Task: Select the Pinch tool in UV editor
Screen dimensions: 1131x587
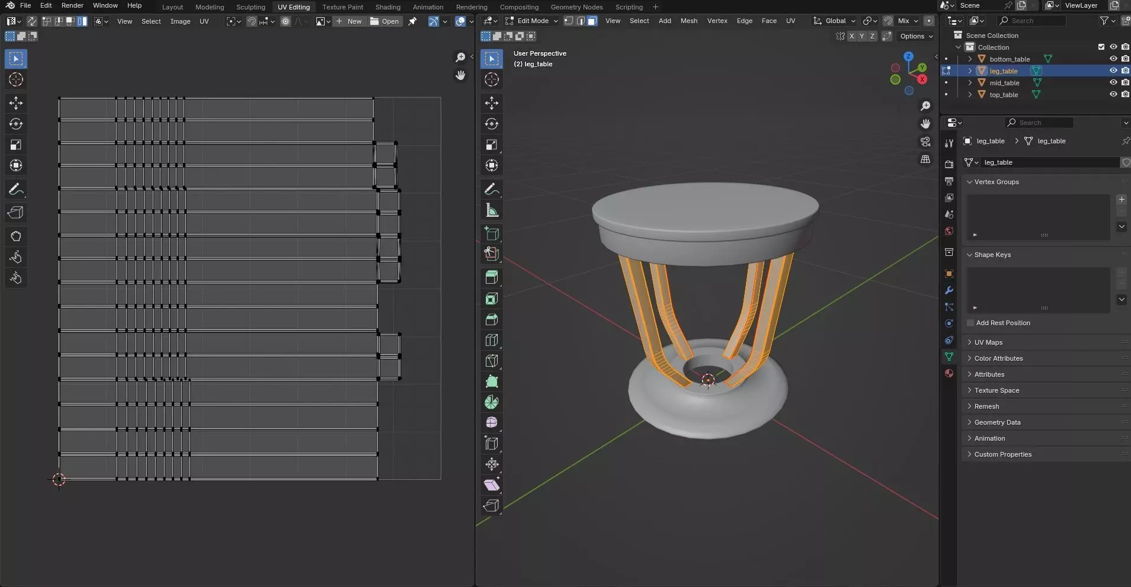Action: [x=16, y=278]
